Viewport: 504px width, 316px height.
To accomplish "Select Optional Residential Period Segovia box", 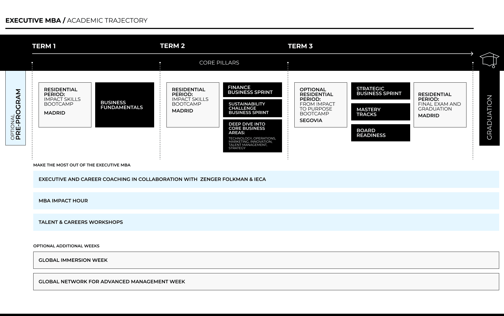I will [321, 105].
